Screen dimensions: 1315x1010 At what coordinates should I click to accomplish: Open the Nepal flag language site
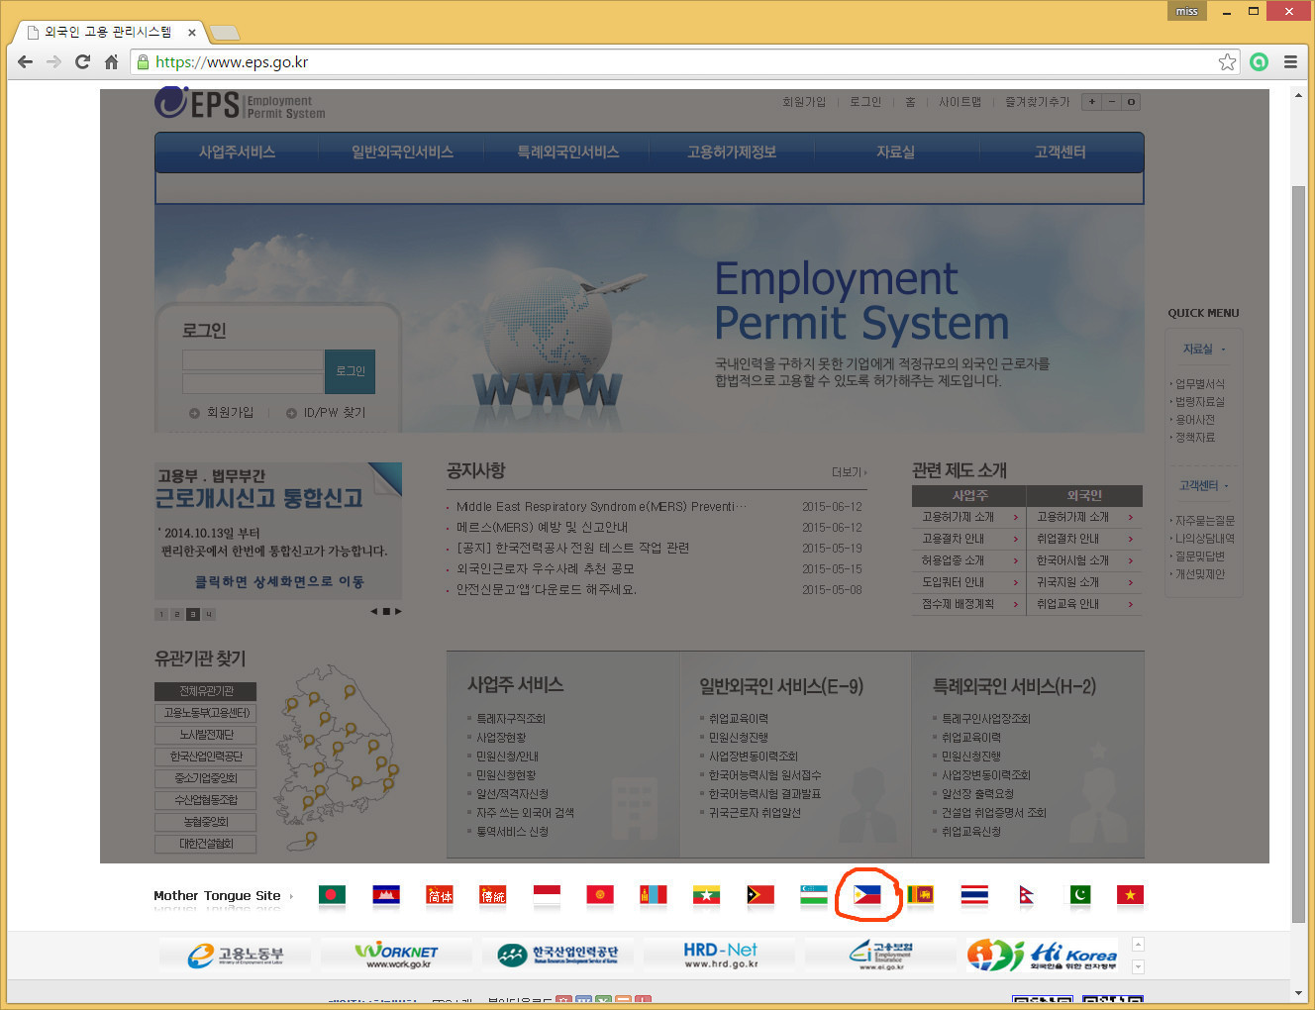[1027, 895]
